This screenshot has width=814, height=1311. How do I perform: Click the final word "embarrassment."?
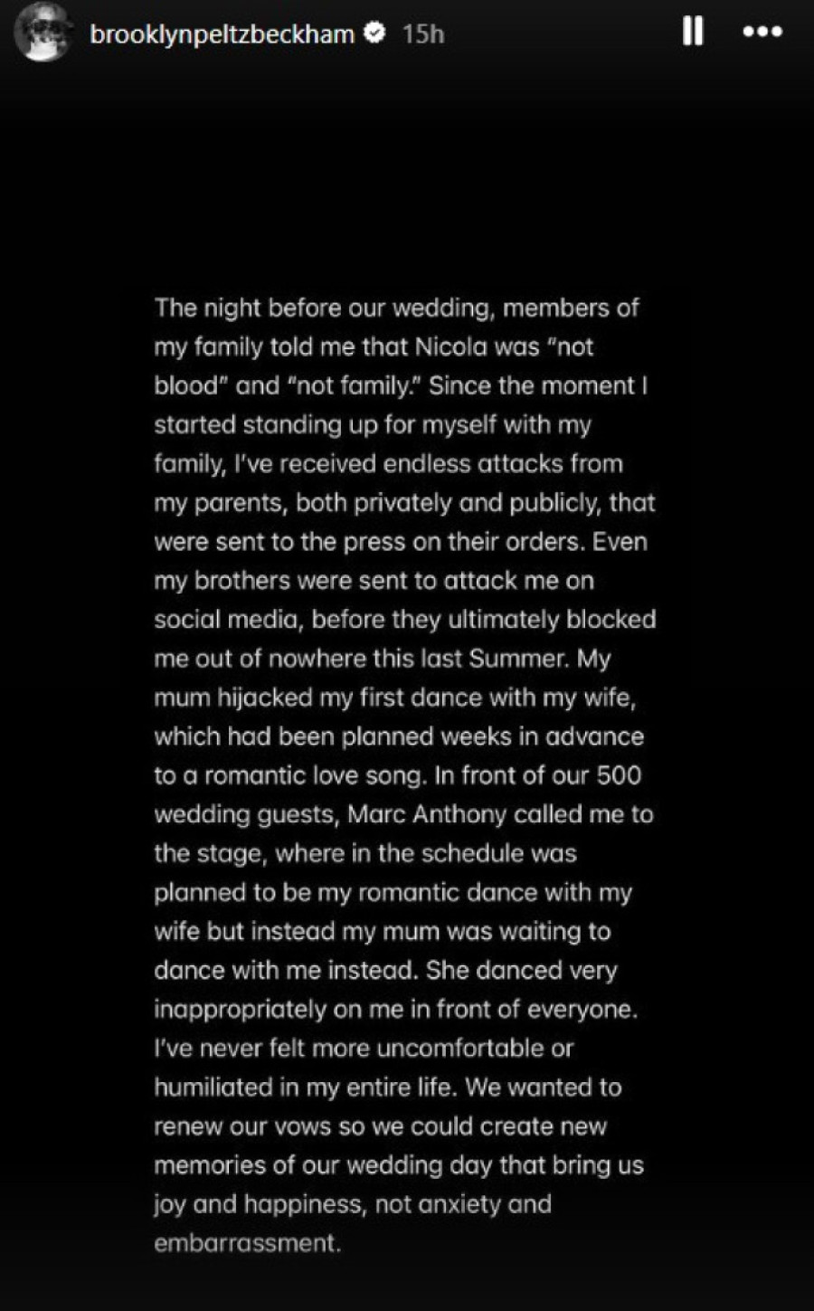tap(248, 1243)
